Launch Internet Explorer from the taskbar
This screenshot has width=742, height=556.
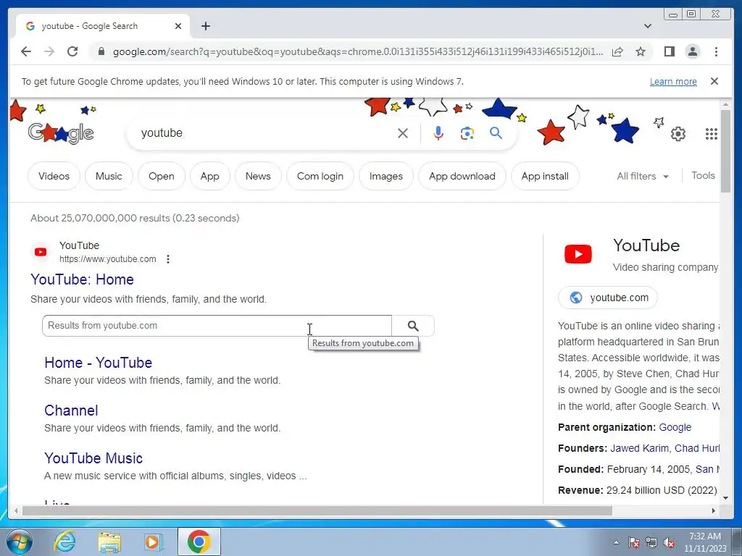tap(64, 542)
